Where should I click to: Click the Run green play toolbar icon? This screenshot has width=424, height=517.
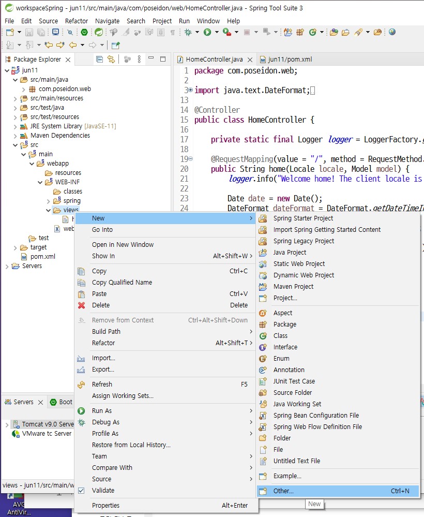coord(207,32)
